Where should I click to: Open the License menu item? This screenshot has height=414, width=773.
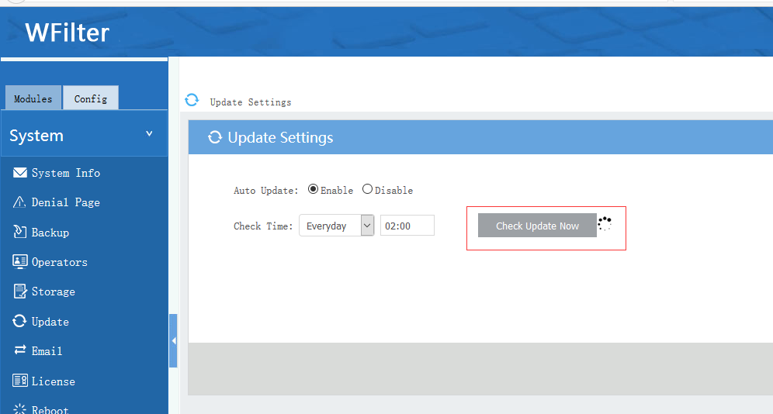(54, 381)
